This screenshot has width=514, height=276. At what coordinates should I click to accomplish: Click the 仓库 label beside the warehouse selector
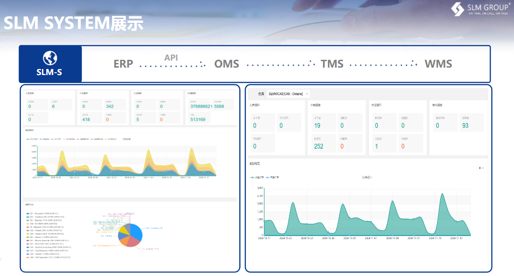click(x=261, y=94)
